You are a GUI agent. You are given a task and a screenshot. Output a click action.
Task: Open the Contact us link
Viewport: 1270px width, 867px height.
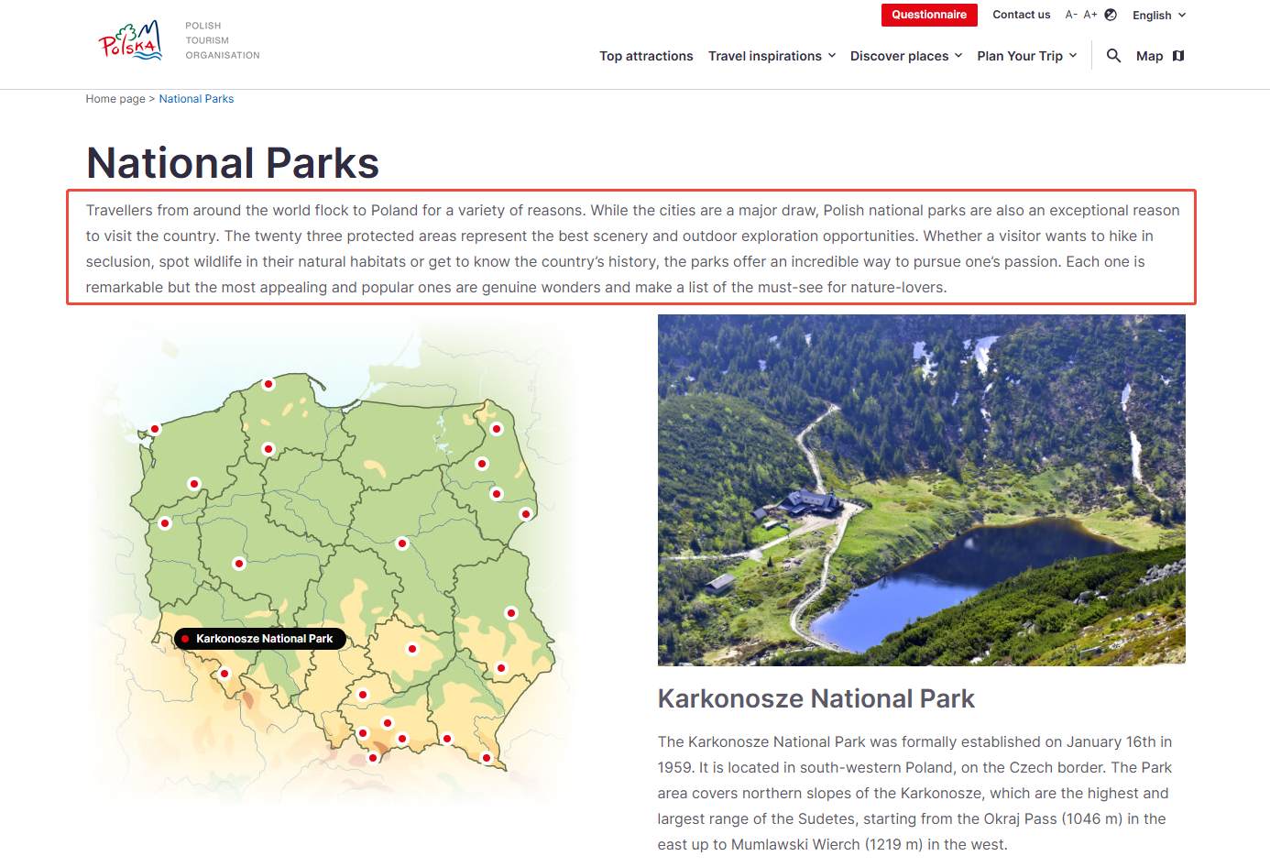[x=1021, y=15]
